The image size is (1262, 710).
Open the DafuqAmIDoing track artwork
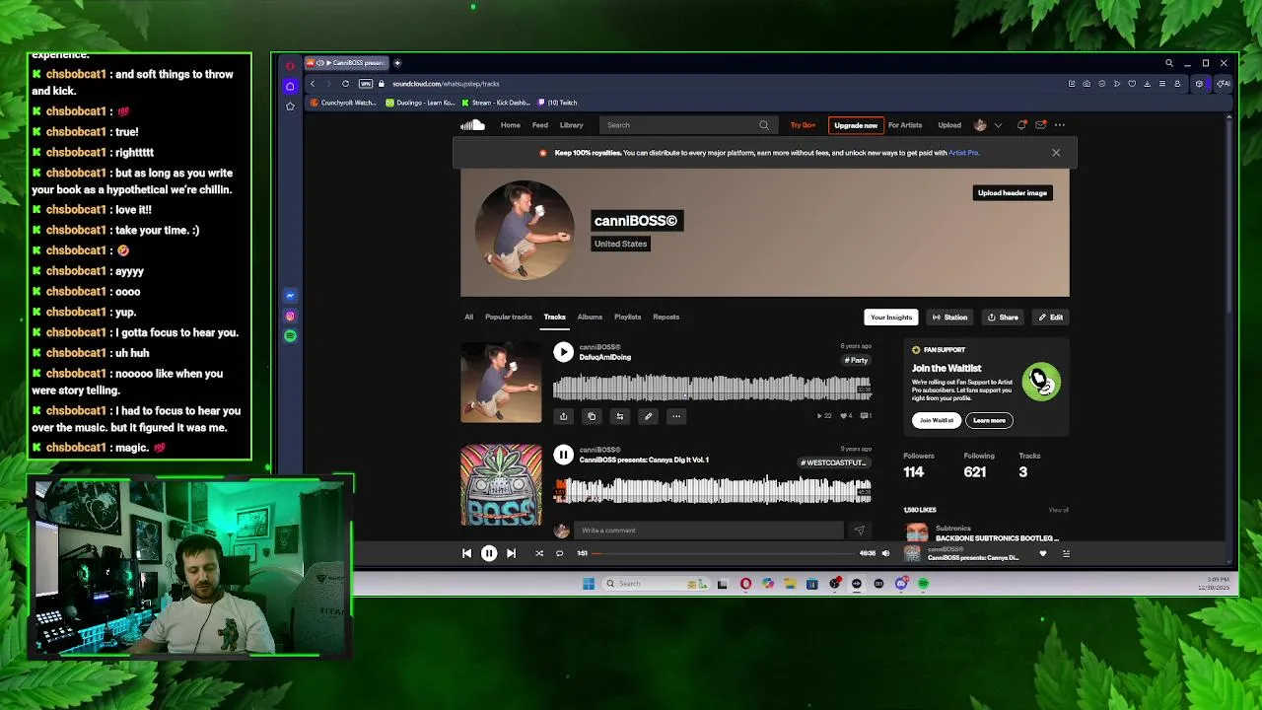tap(501, 383)
